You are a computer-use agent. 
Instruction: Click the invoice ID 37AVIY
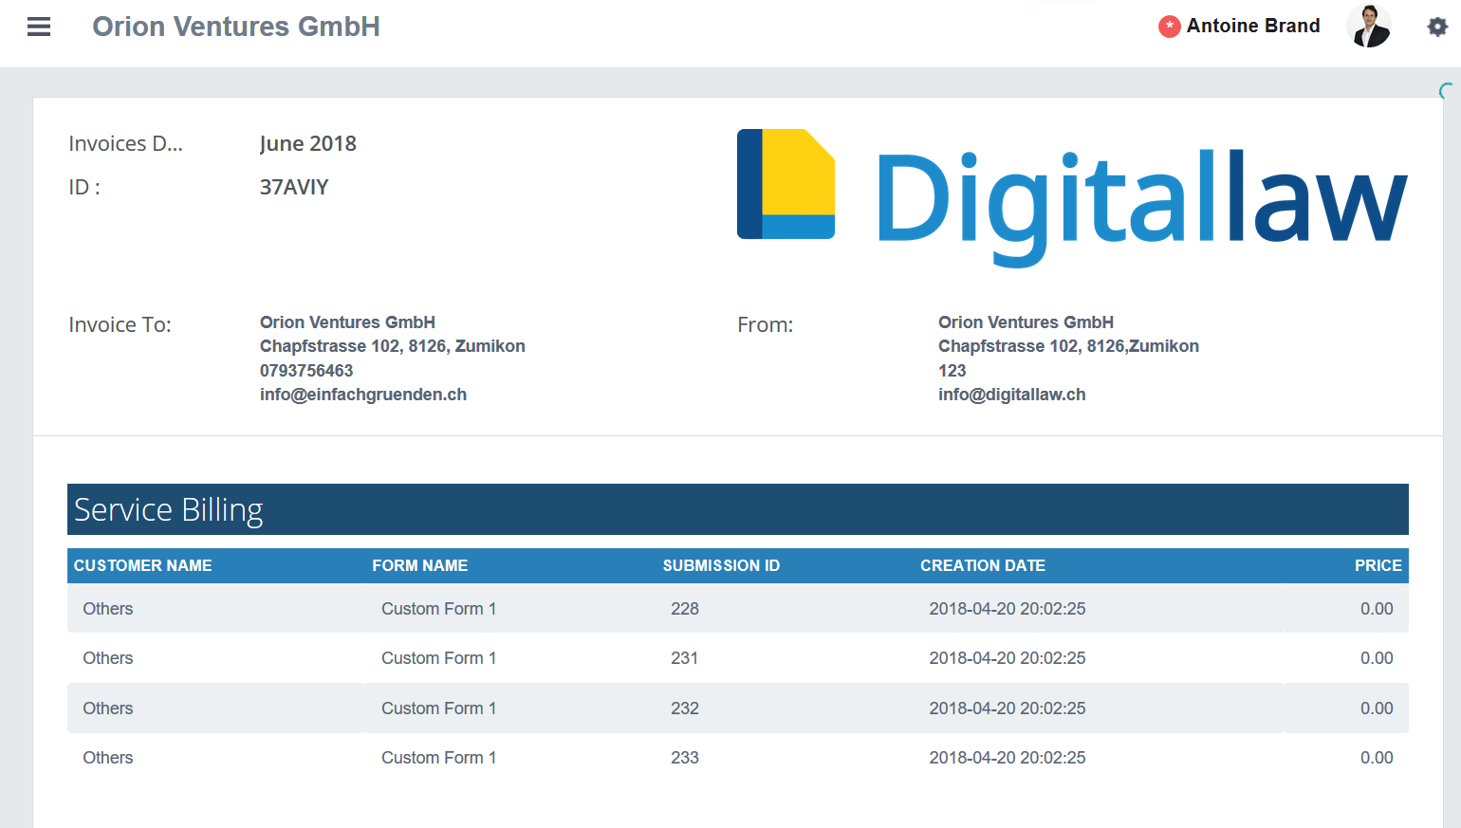294,188
